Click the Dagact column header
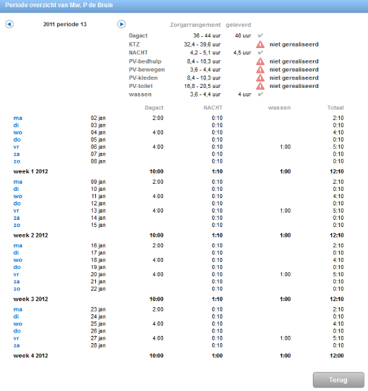368x391 pixels. tap(154, 108)
